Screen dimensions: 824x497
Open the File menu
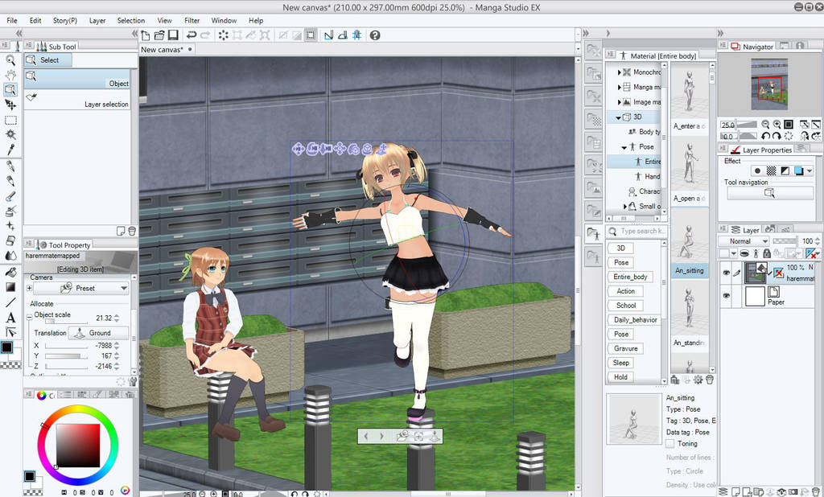(x=11, y=20)
